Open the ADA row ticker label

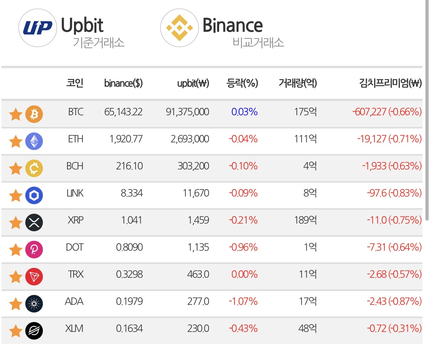[74, 302]
